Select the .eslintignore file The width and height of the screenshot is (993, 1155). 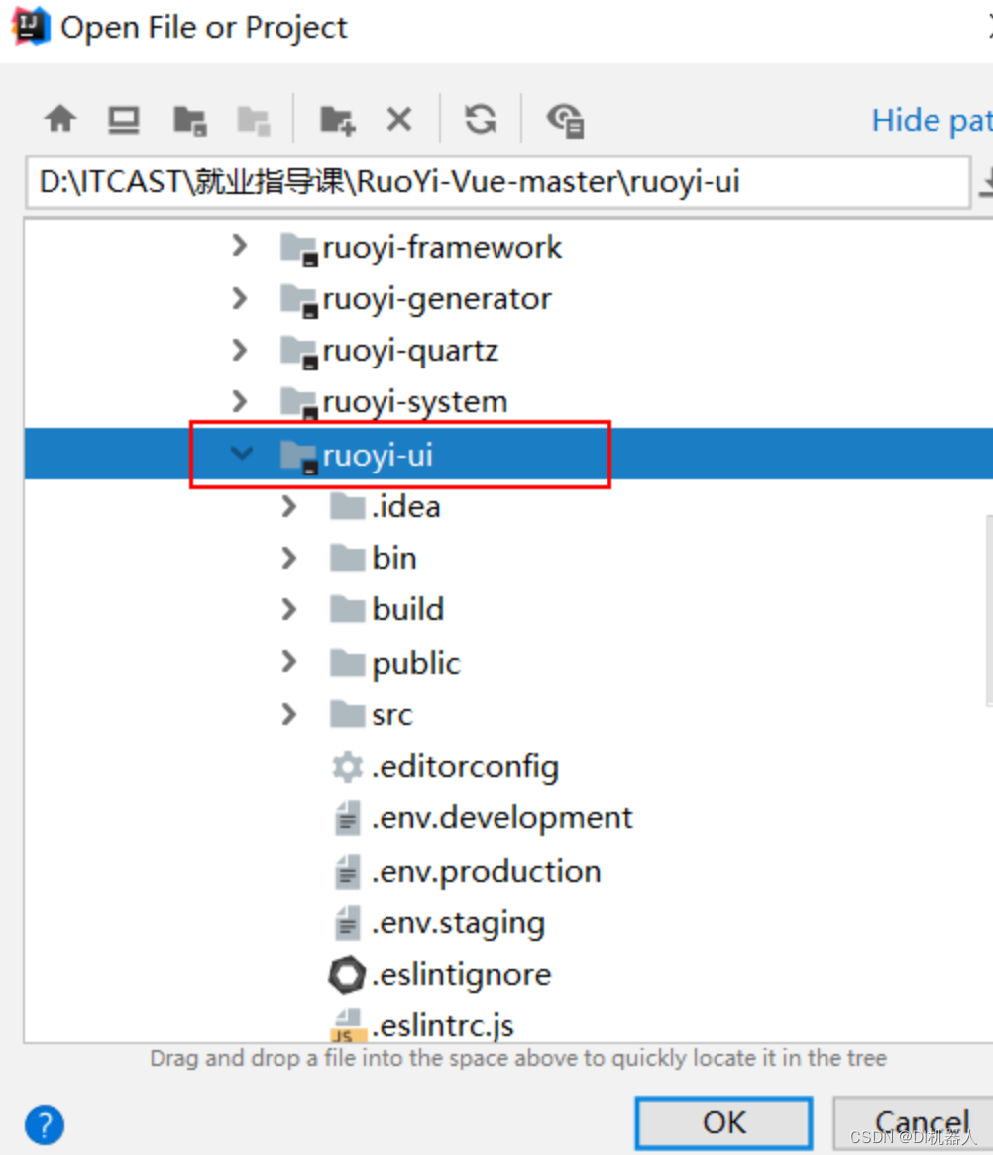point(462,975)
